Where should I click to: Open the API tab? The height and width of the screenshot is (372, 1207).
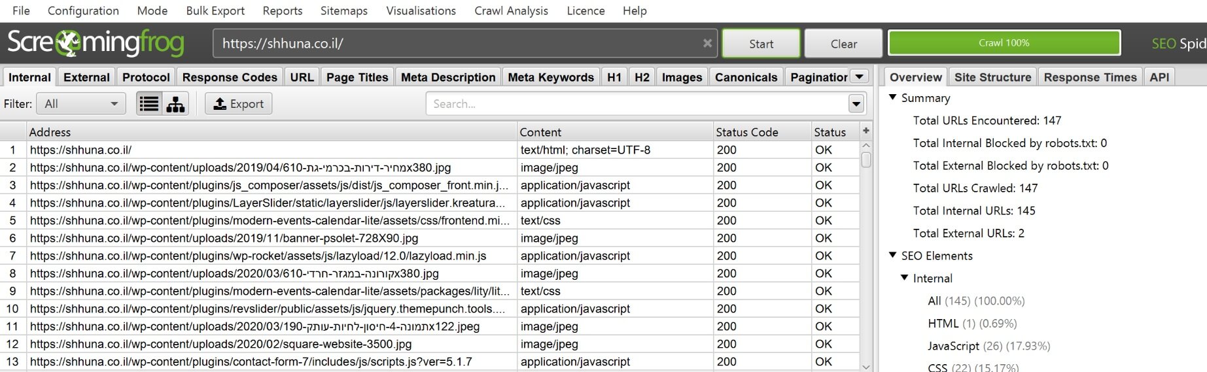point(1159,77)
